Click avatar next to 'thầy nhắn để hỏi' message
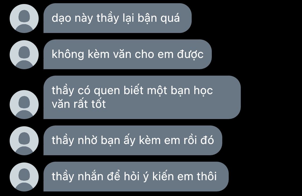 point(24,177)
